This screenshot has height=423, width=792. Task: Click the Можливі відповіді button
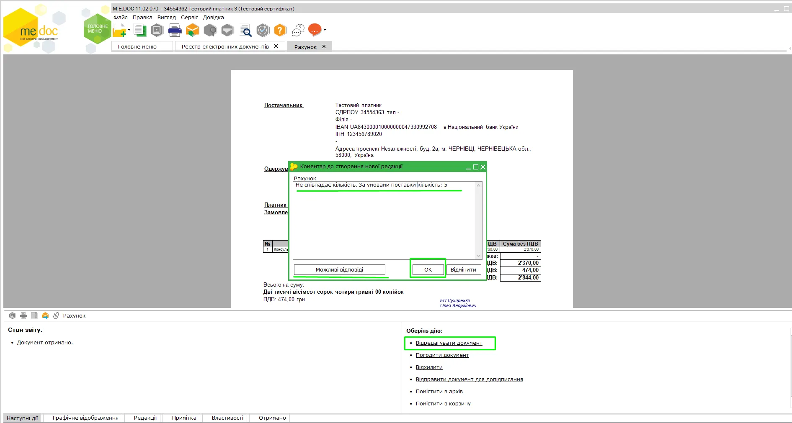click(339, 269)
